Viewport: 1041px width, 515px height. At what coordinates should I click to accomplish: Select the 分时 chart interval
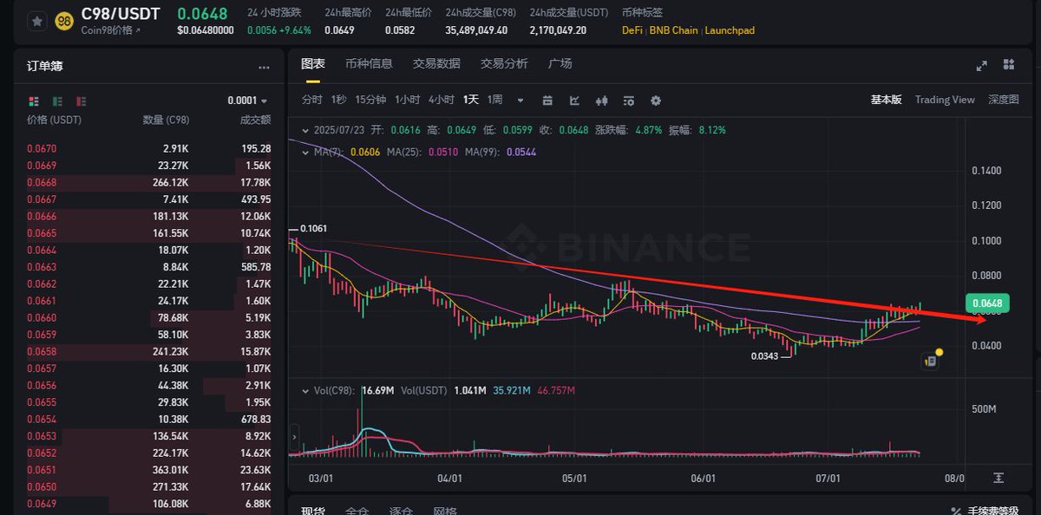point(312,100)
